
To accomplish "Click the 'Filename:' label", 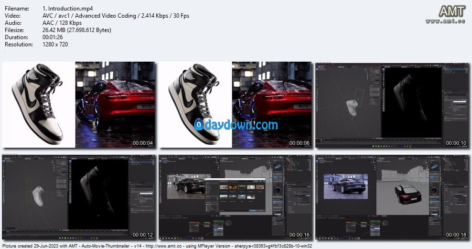I will click(x=17, y=9).
